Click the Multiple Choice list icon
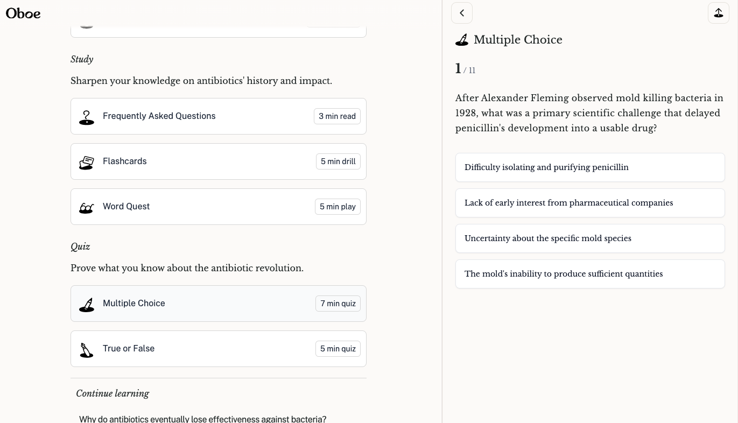 (x=87, y=304)
